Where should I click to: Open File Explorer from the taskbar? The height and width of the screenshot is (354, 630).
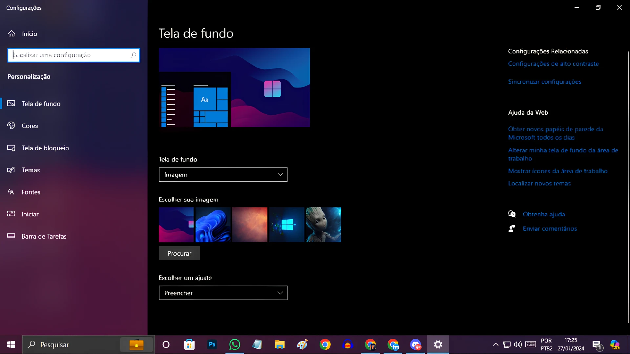tap(280, 344)
